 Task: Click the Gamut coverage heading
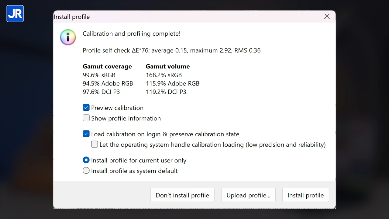click(107, 66)
